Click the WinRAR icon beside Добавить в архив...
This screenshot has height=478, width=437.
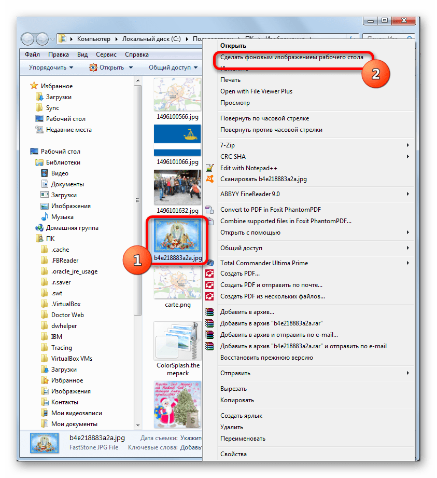(209, 312)
